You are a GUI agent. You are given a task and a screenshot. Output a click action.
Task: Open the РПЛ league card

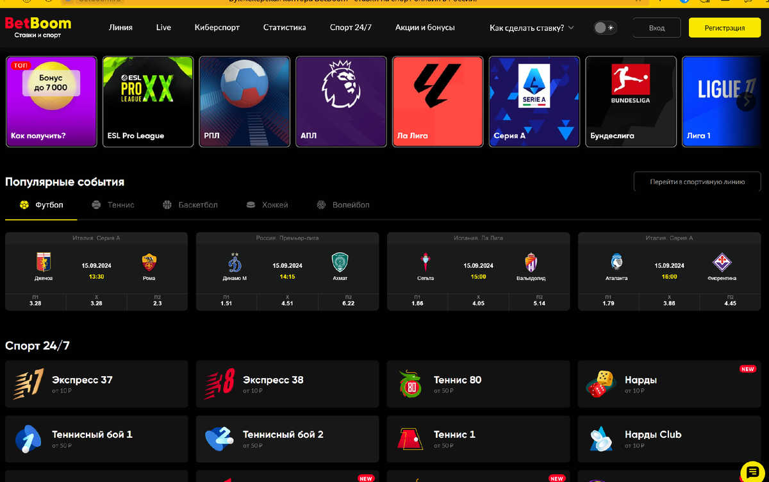245,101
